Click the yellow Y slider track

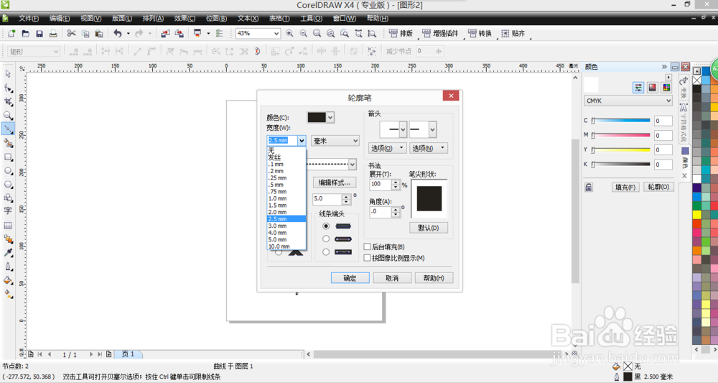point(621,149)
